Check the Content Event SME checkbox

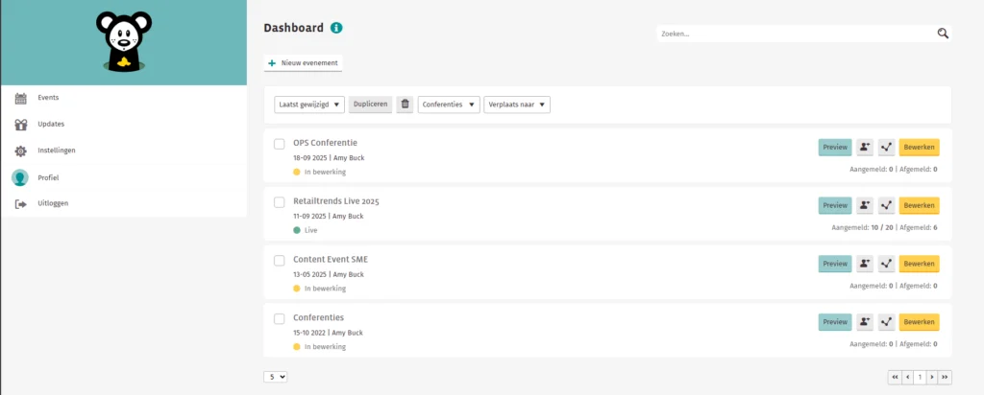pos(280,260)
